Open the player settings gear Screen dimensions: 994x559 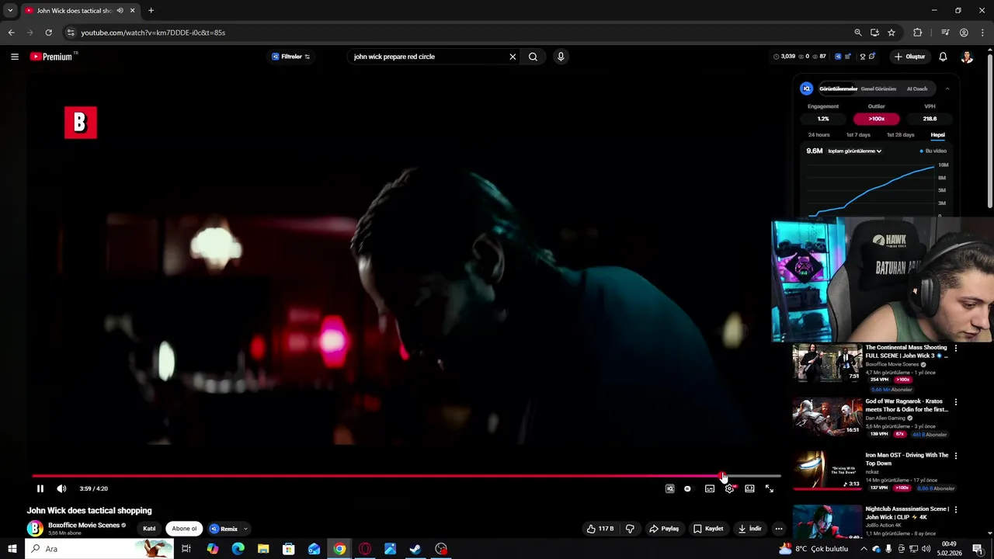click(x=729, y=488)
